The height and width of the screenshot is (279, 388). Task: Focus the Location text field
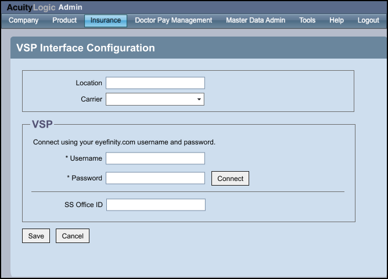click(x=155, y=83)
